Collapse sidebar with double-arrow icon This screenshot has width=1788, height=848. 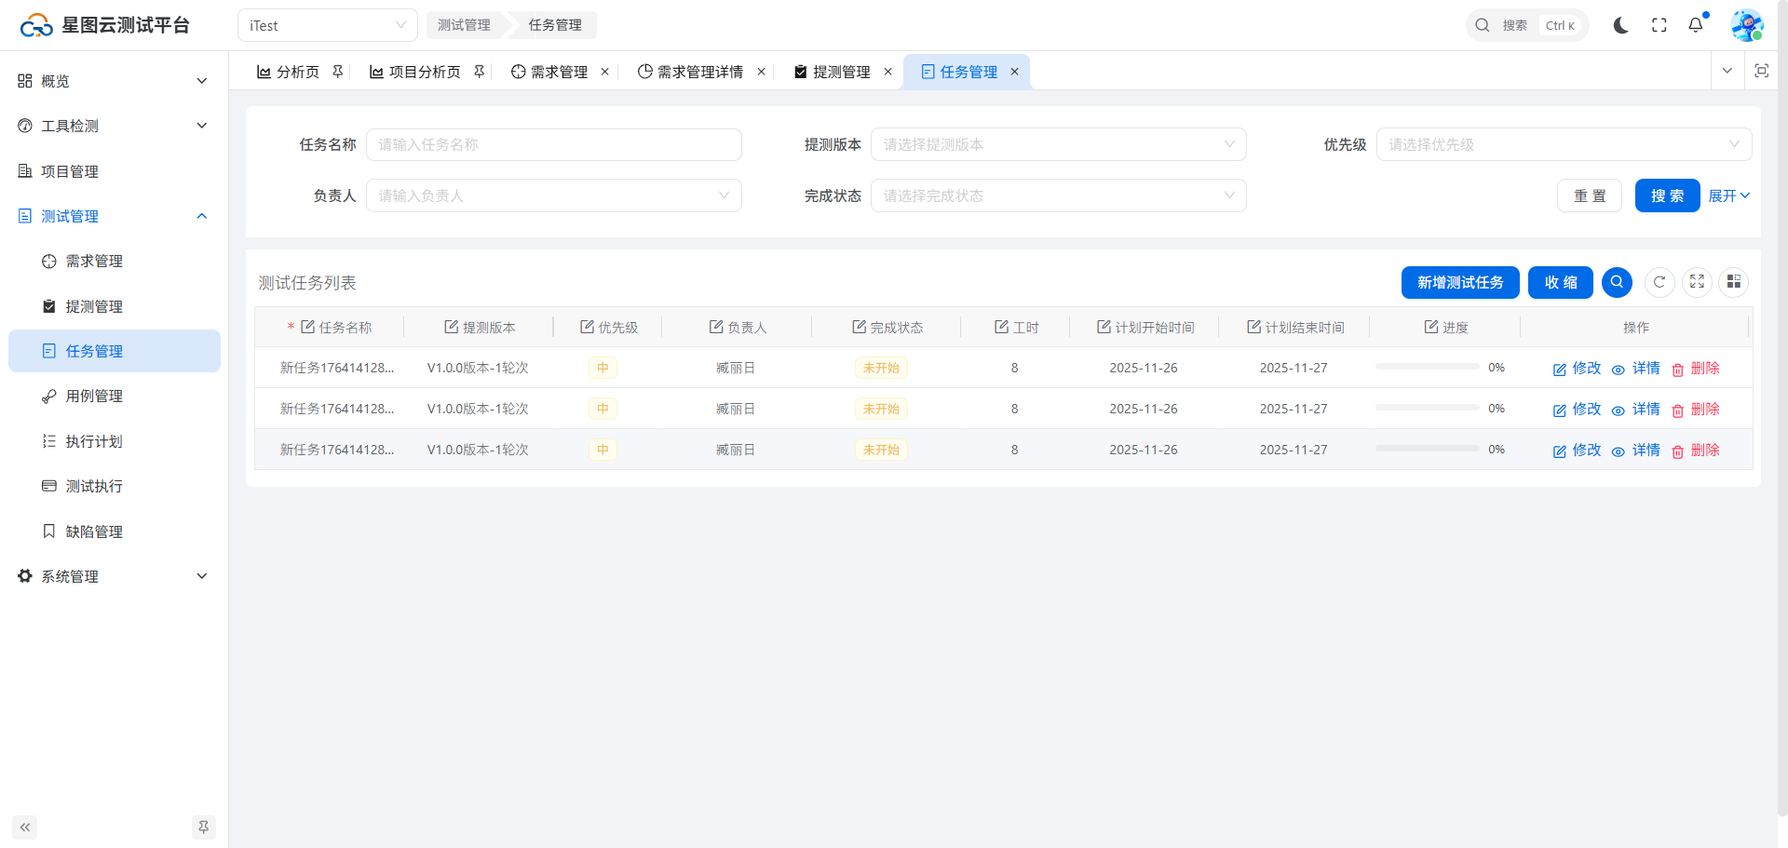pyautogui.click(x=25, y=827)
